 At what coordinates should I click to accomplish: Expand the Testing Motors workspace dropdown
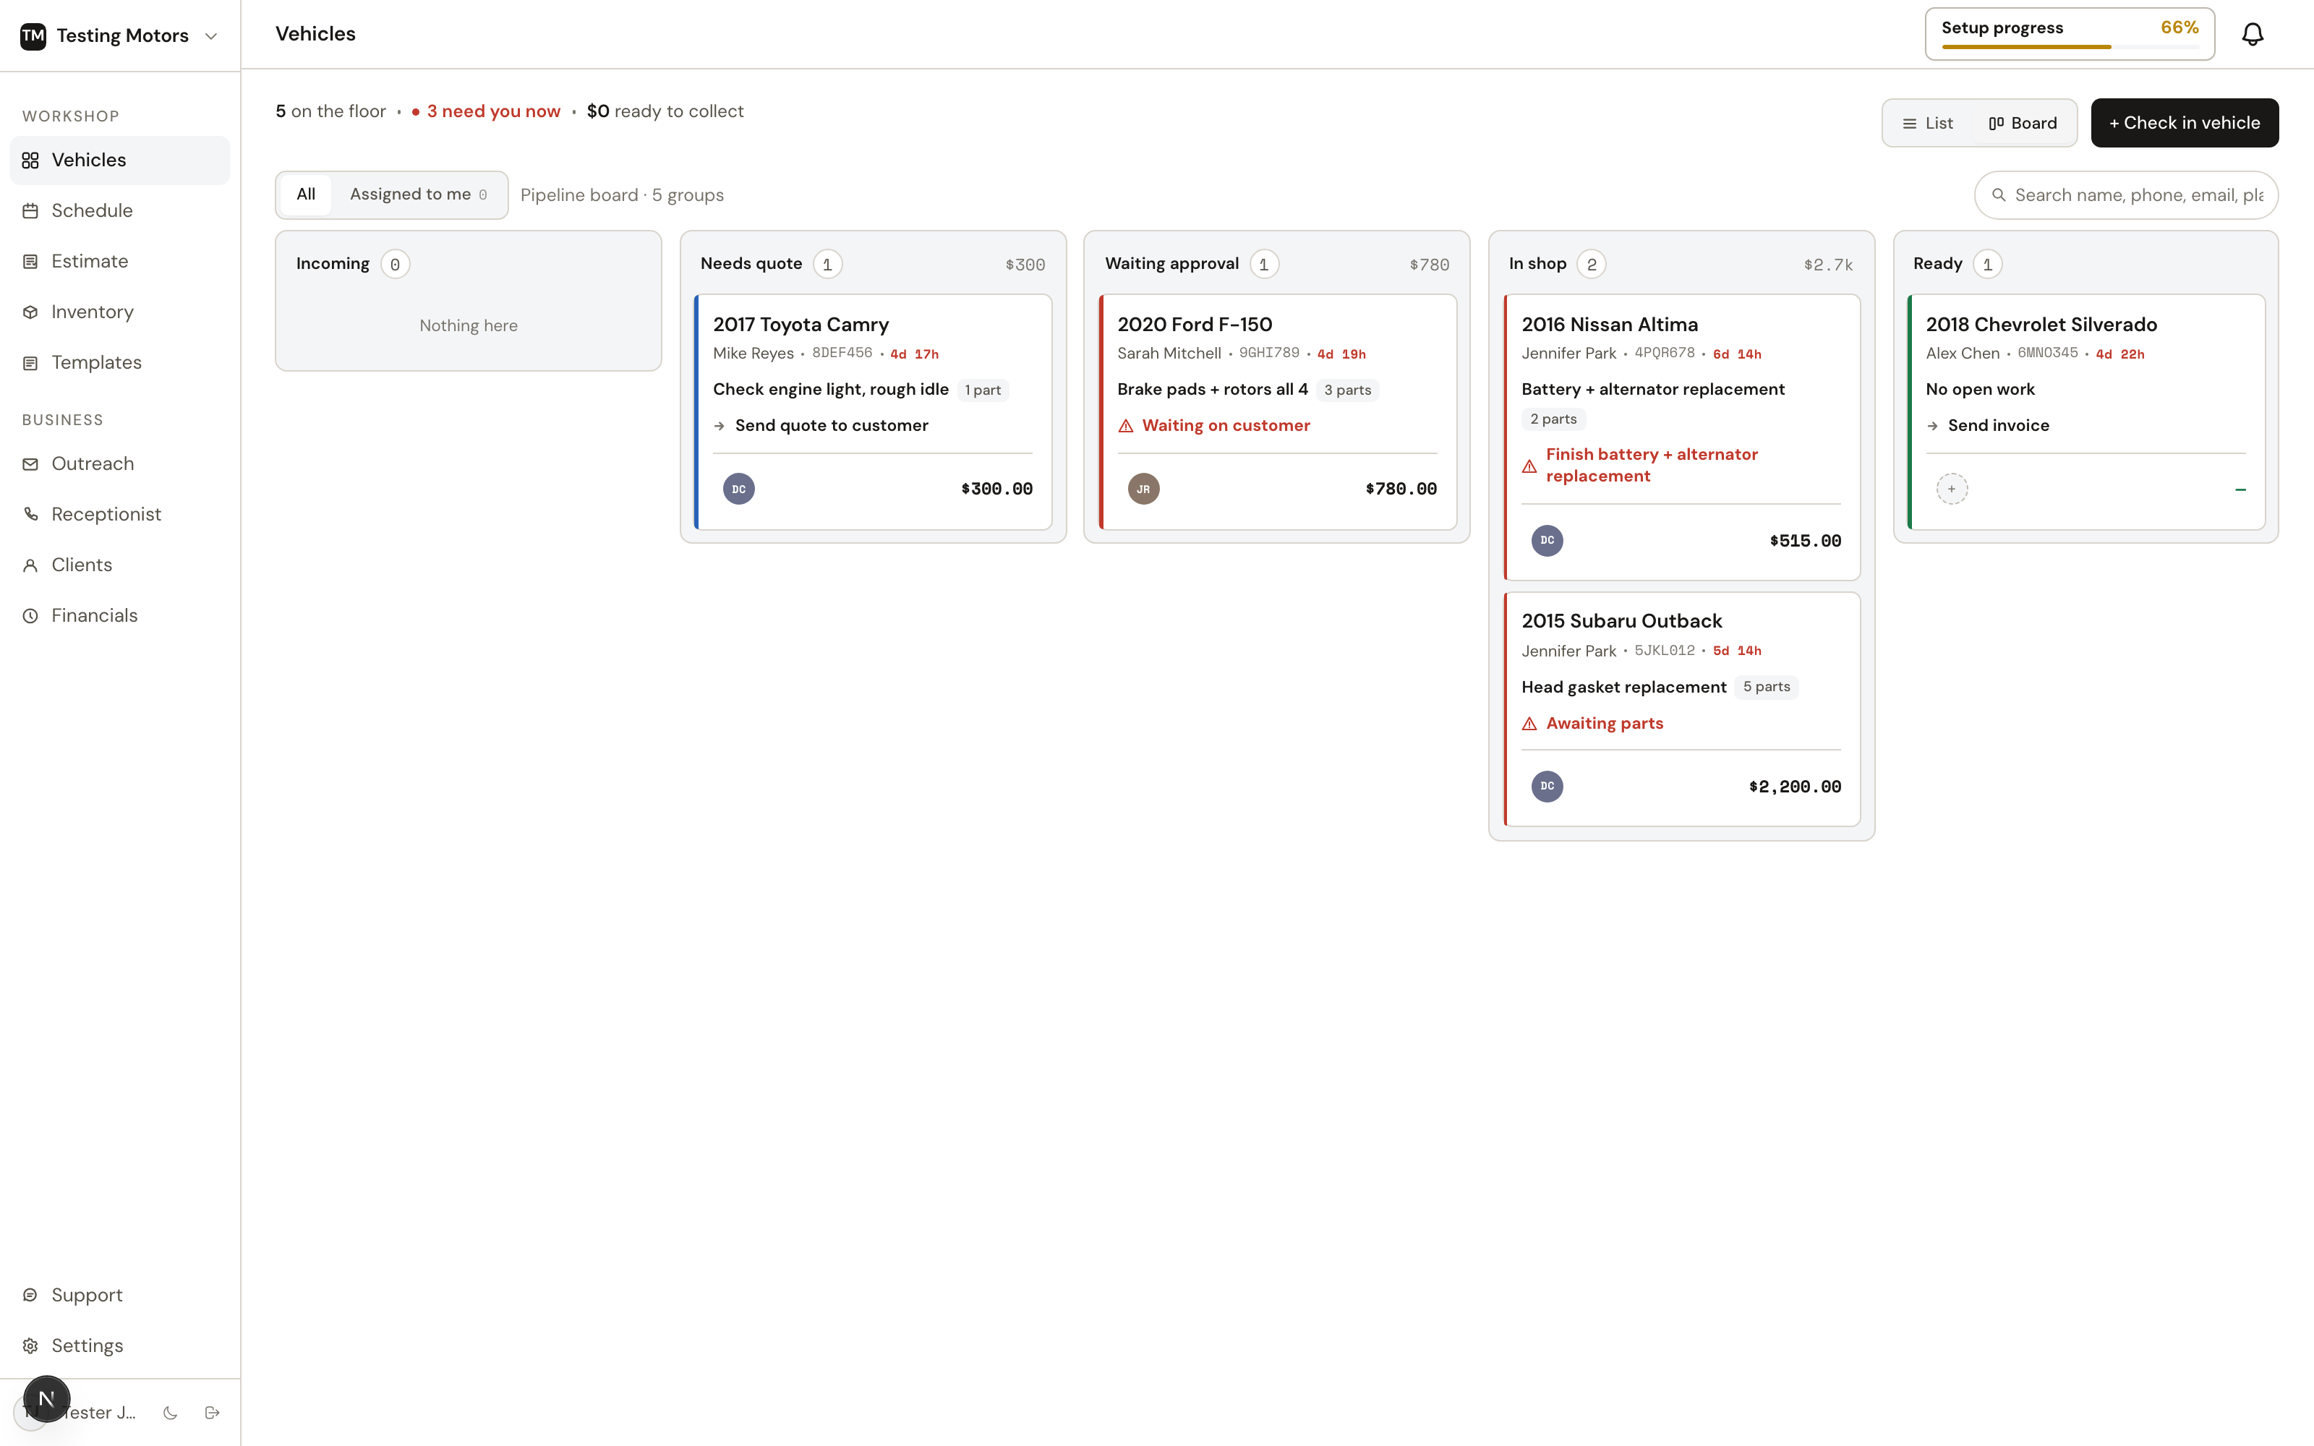point(211,35)
